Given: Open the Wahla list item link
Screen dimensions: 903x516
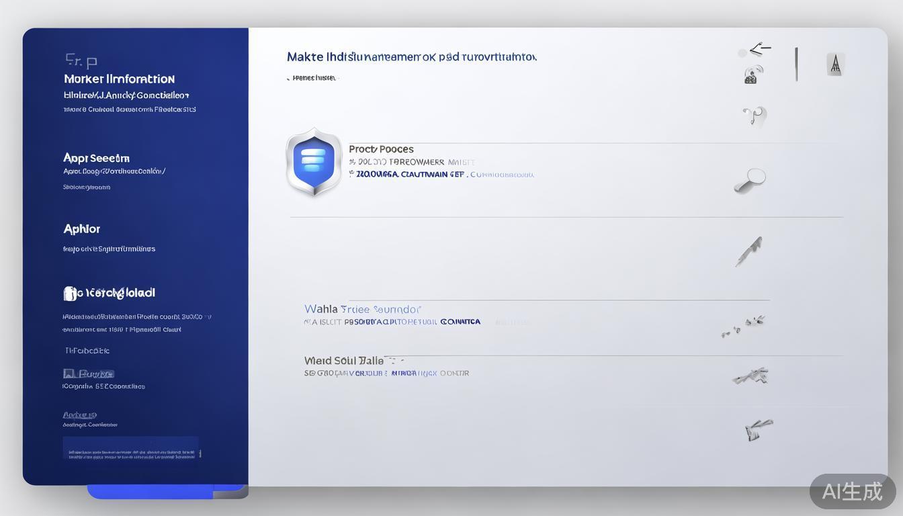Looking at the screenshot, I should coord(362,309).
